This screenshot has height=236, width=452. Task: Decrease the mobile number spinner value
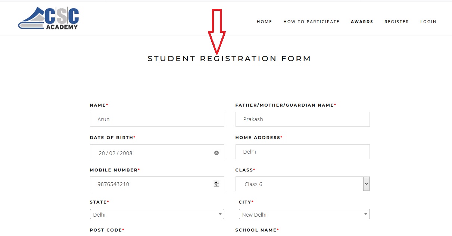click(x=216, y=185)
